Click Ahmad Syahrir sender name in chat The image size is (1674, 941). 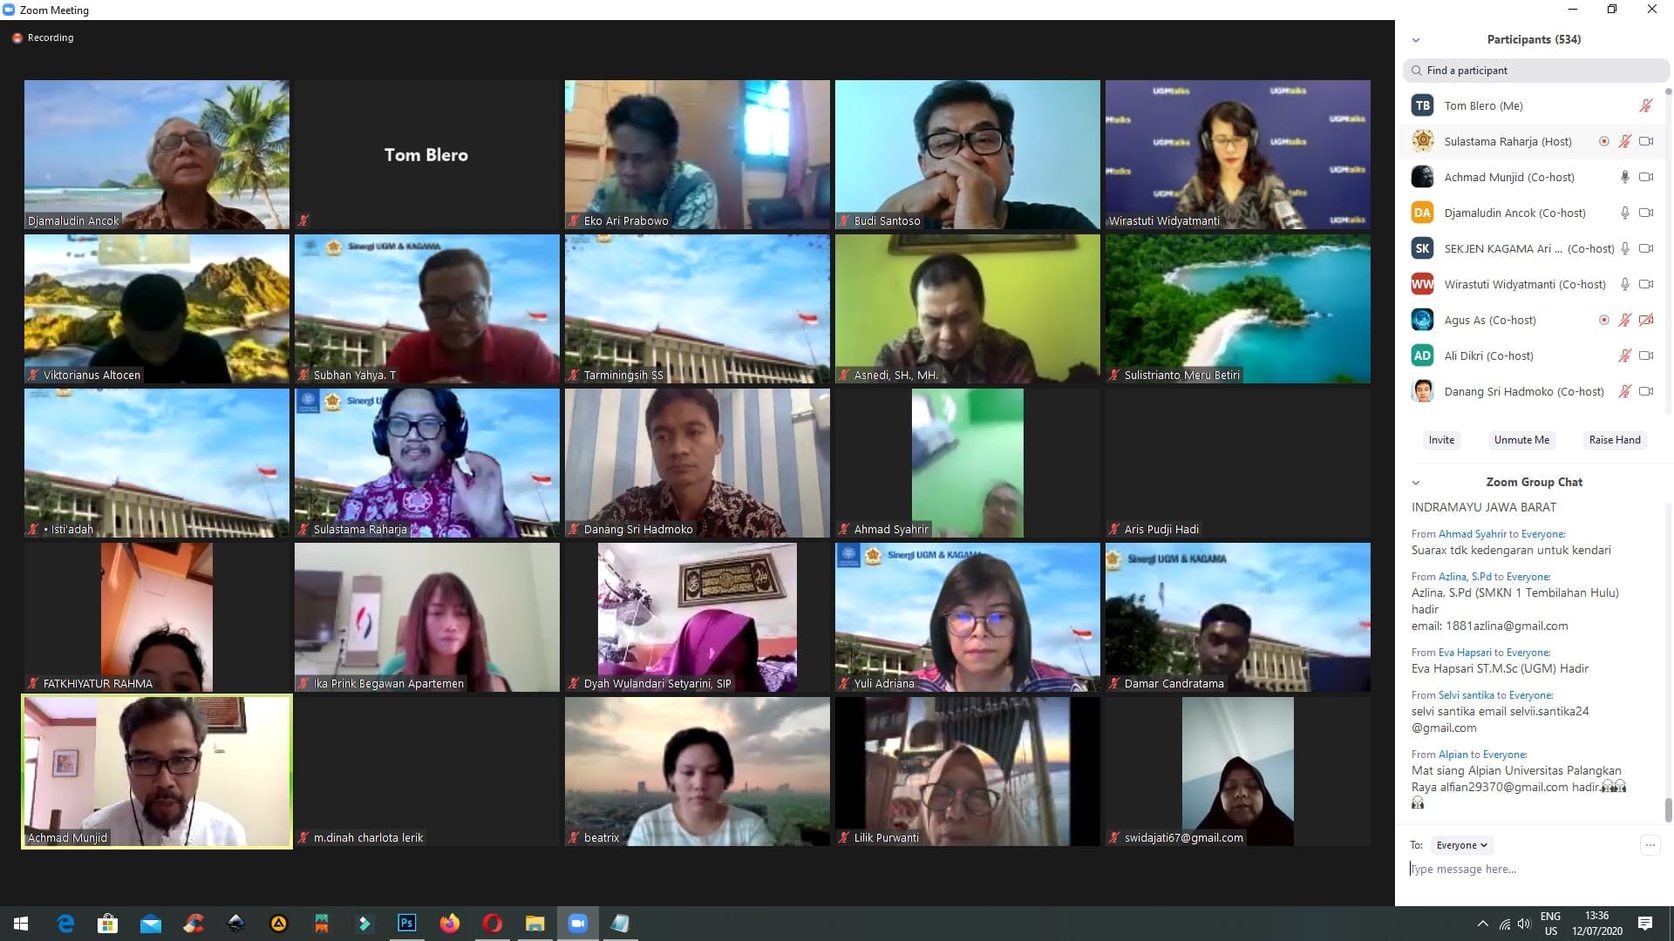1472,533
